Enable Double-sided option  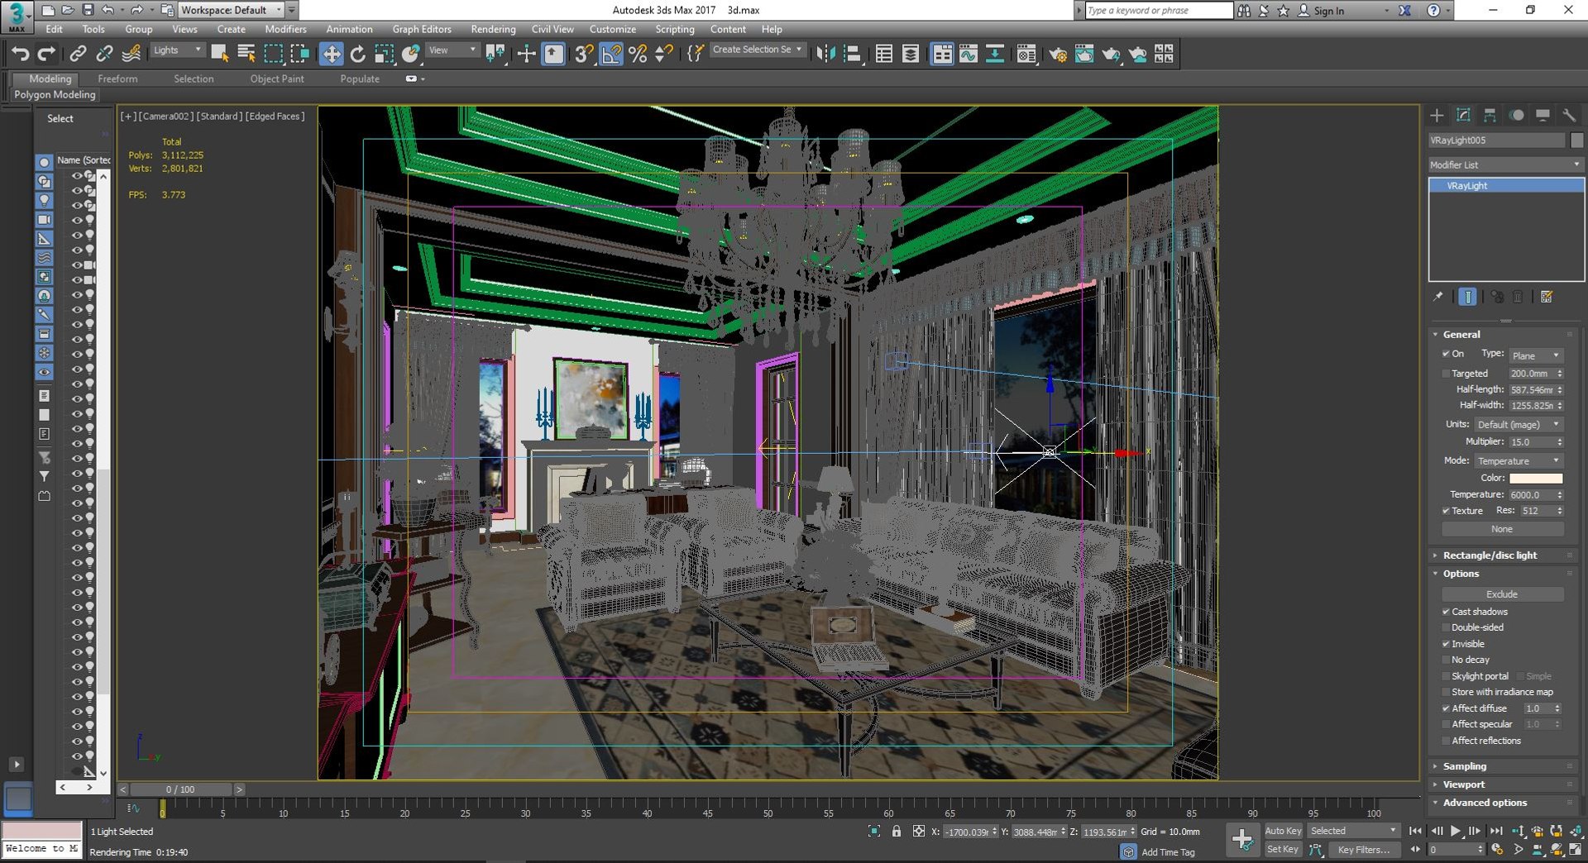(x=1446, y=627)
